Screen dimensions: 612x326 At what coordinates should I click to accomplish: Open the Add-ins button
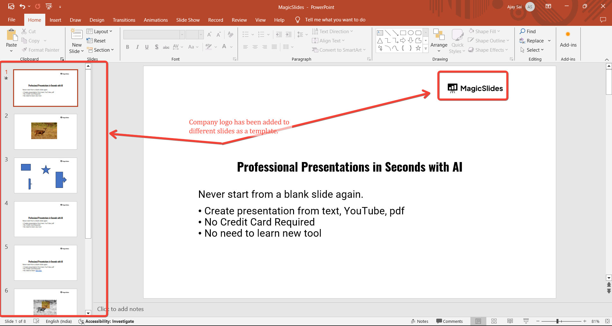568,40
